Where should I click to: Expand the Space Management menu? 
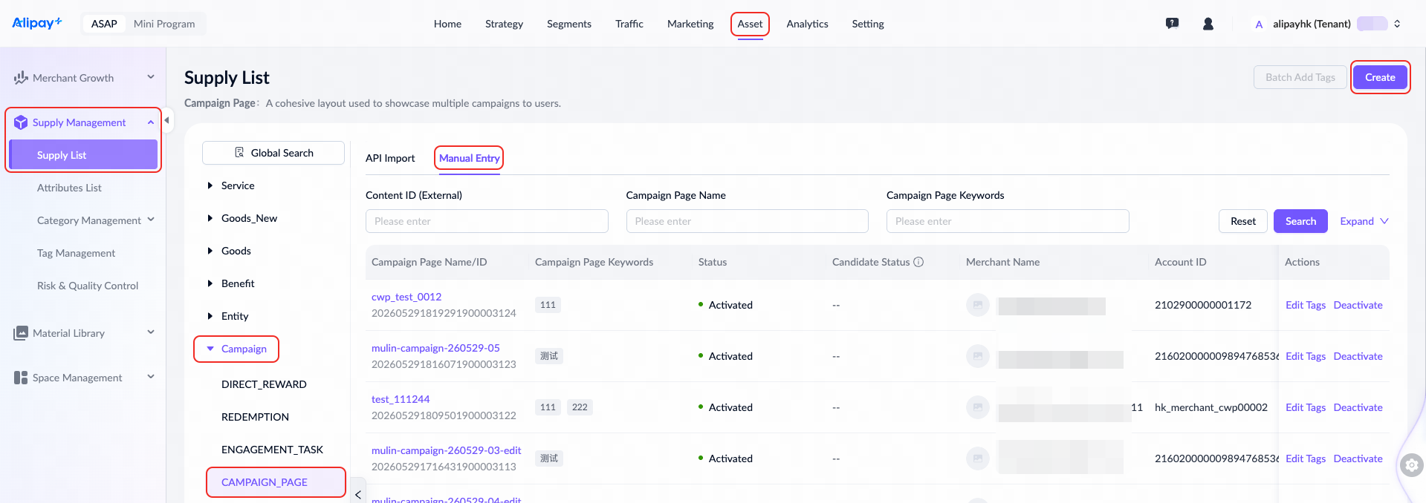click(151, 377)
